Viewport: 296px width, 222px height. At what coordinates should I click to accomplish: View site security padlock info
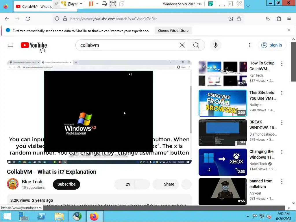pos(65,19)
